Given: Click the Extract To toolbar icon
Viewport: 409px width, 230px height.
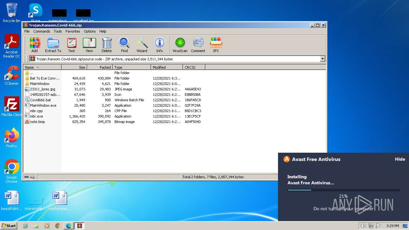Looking at the screenshot, I should [53, 45].
